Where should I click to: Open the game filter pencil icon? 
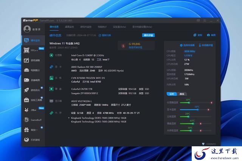[26, 60]
